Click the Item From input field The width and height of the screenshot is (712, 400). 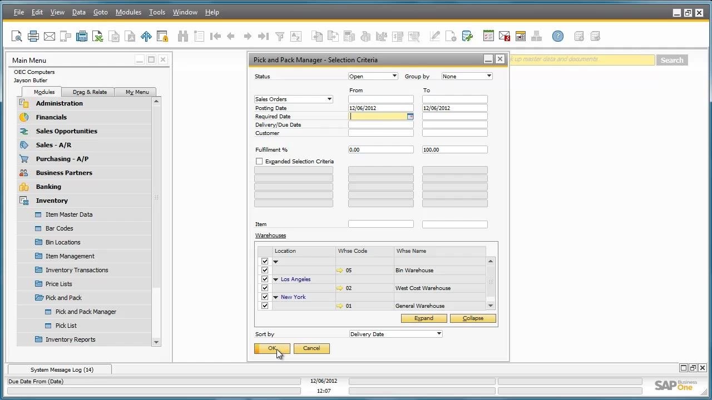click(381, 224)
